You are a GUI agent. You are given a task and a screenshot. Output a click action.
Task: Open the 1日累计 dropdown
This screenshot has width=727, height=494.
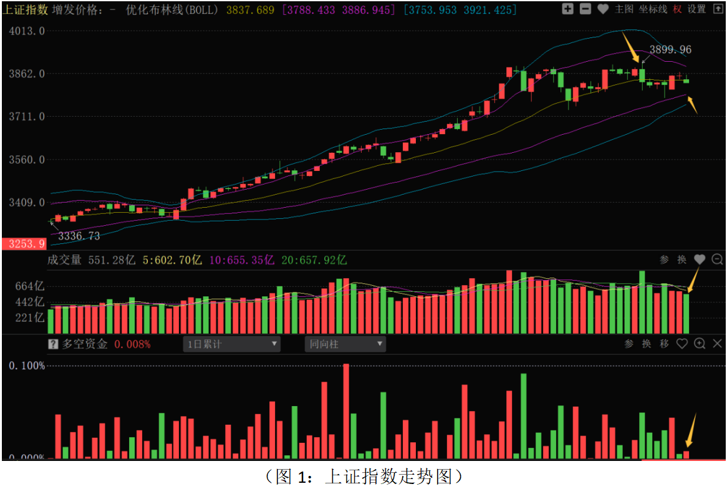[x=232, y=344]
